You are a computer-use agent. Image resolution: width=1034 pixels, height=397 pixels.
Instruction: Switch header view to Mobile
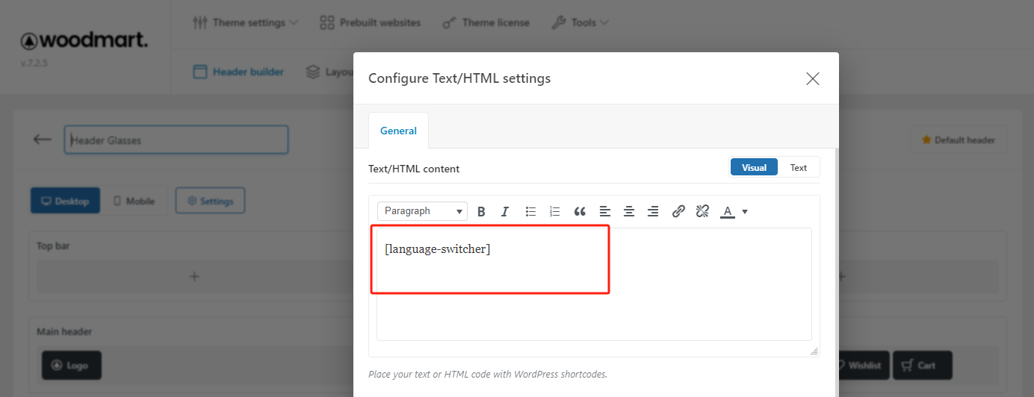[x=134, y=201]
